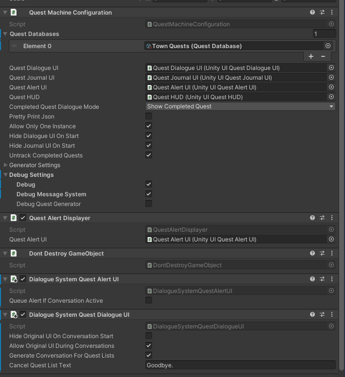Edit the Quest Databases size field
This screenshot has width=345, height=377.
(x=324, y=34)
